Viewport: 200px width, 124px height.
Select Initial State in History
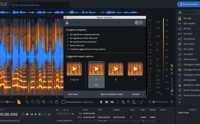(x=183, y=113)
